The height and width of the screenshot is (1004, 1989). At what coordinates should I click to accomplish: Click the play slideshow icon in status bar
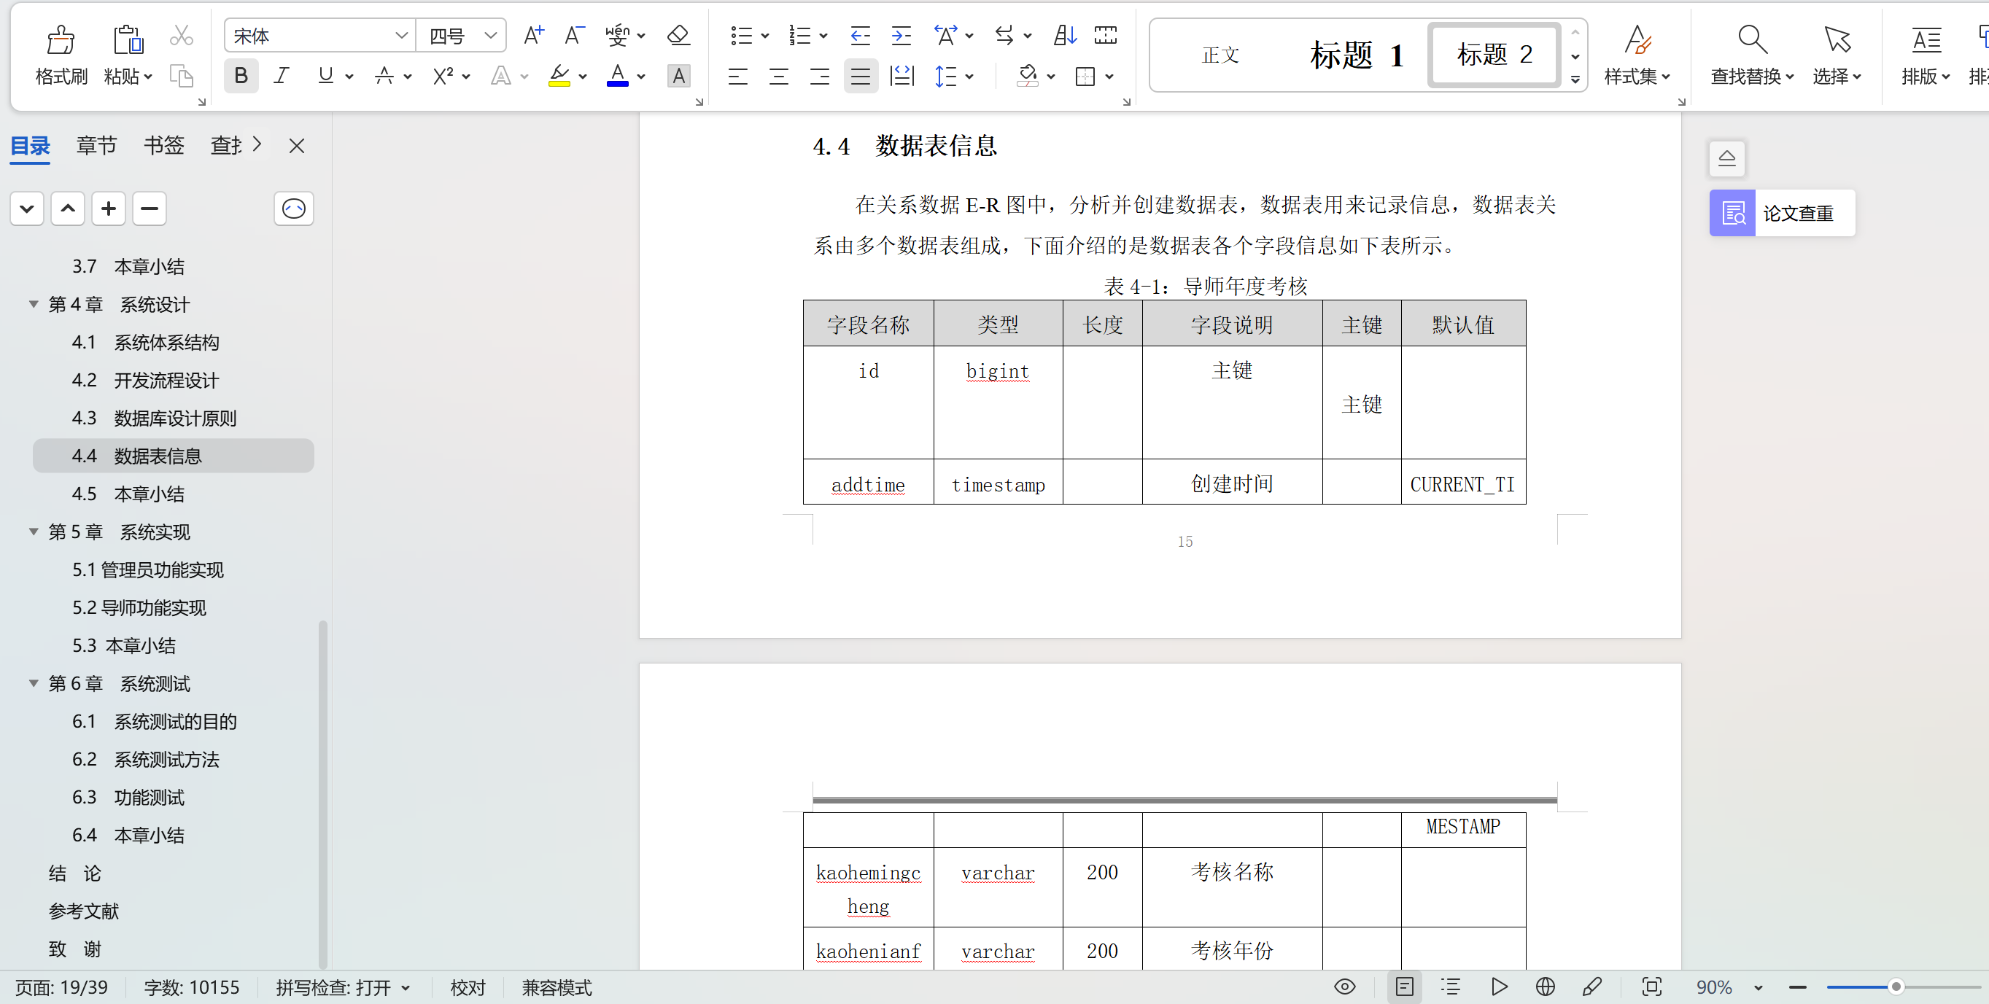[1499, 987]
